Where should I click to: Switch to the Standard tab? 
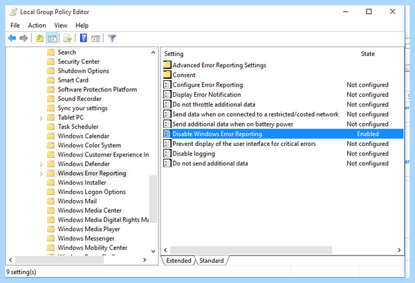(x=212, y=260)
